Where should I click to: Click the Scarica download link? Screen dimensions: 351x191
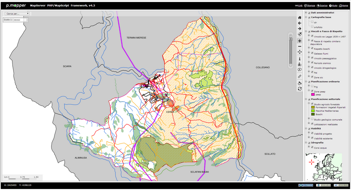tap(323, 5)
